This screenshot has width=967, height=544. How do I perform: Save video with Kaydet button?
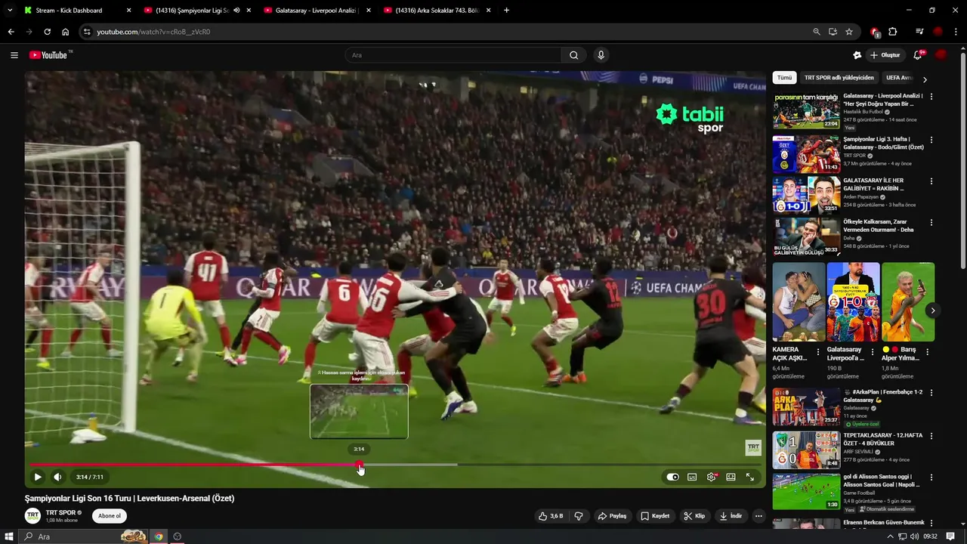[656, 516]
